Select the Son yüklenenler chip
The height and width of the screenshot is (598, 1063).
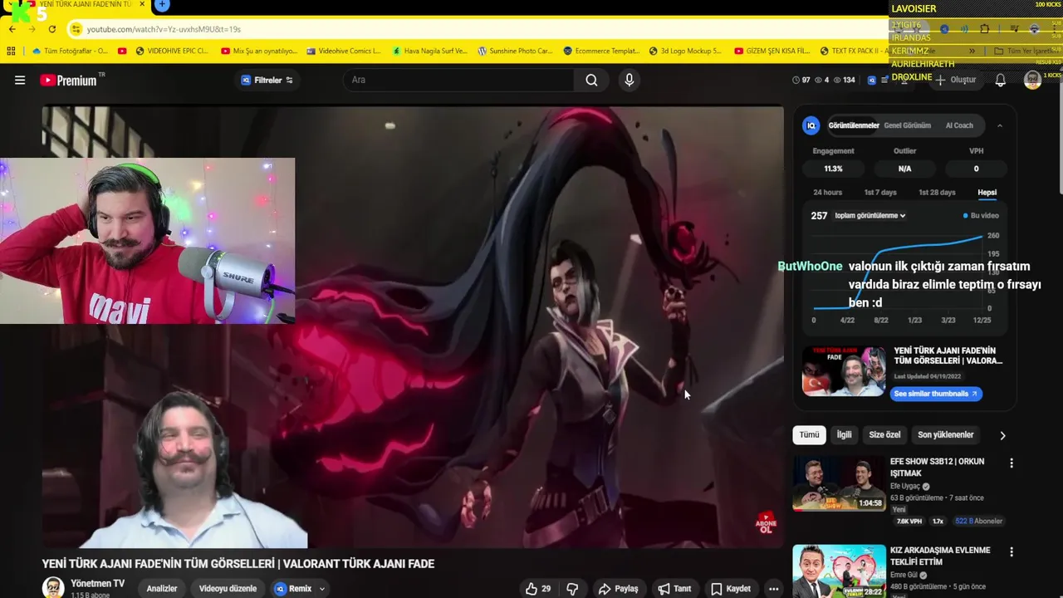[945, 435]
